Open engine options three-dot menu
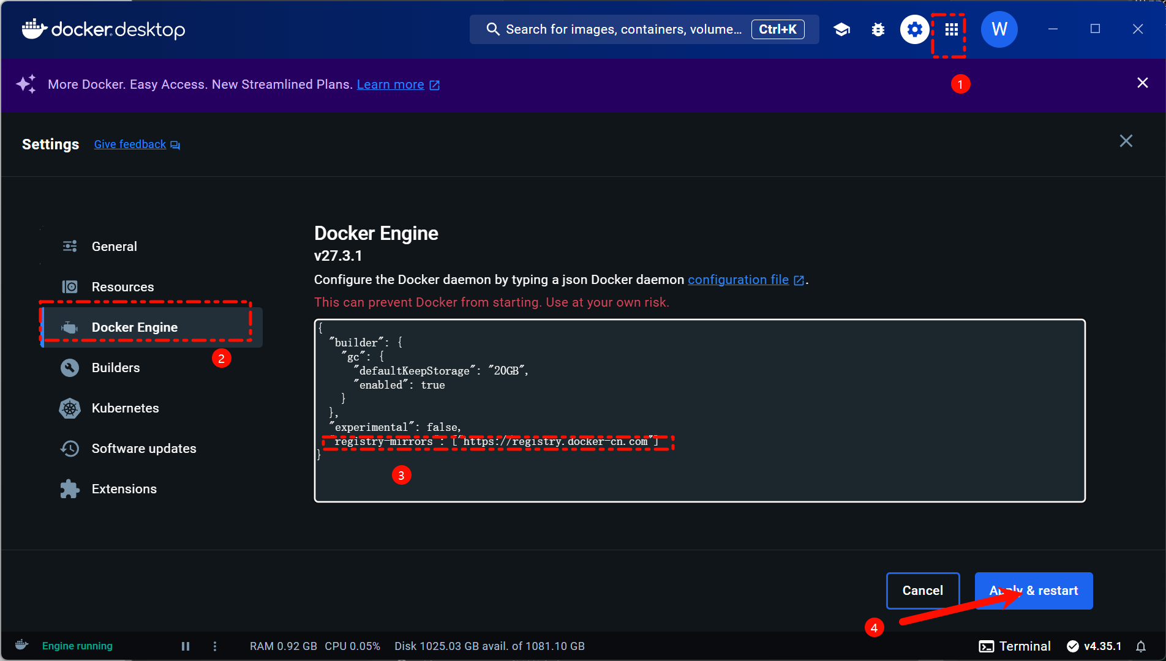 point(215,646)
